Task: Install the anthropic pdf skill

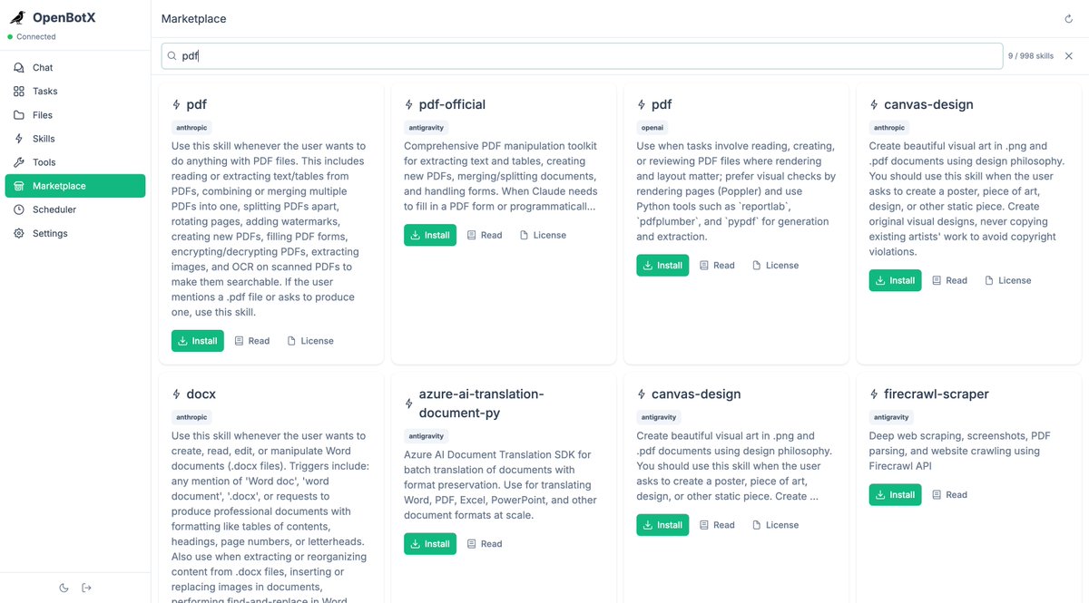Action: click(x=198, y=341)
